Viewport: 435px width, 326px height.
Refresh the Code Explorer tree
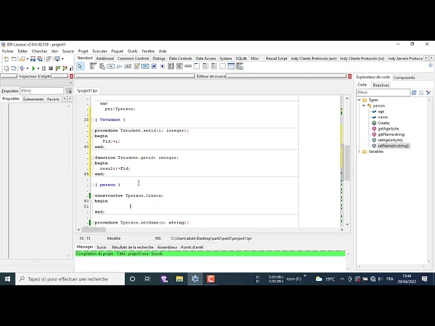click(414, 92)
